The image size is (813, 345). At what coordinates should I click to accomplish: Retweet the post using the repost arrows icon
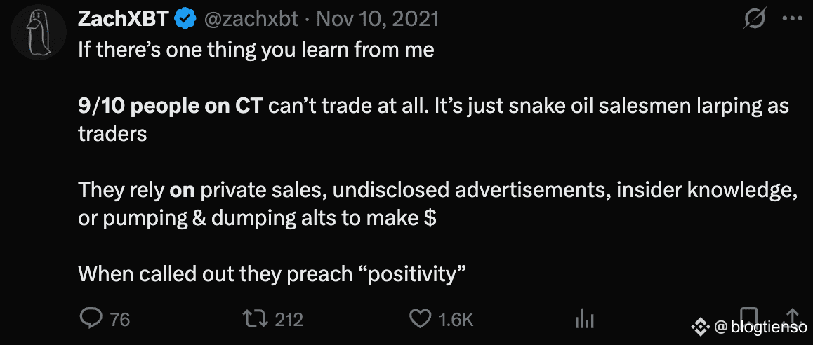tap(256, 318)
